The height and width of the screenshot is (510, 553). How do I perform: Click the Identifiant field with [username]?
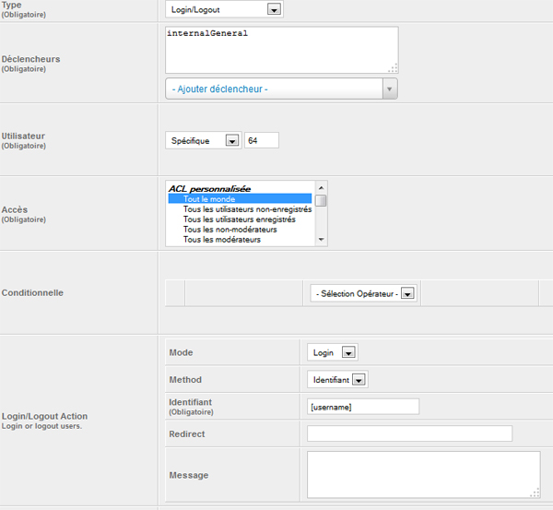click(x=363, y=407)
